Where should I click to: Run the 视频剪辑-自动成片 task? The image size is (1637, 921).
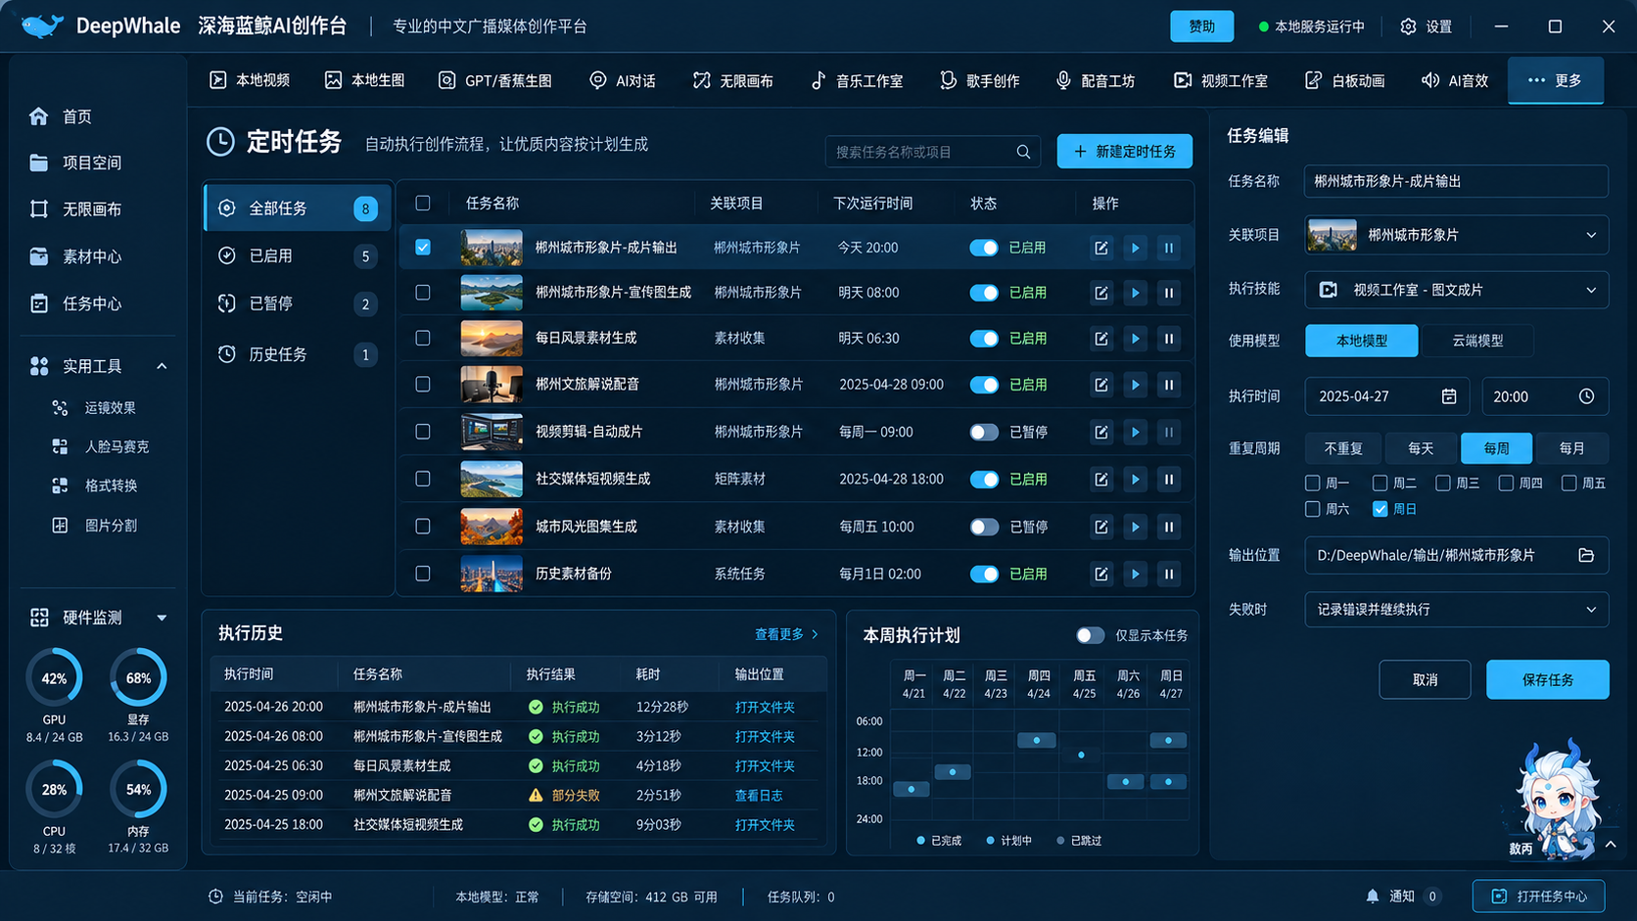(x=1135, y=432)
